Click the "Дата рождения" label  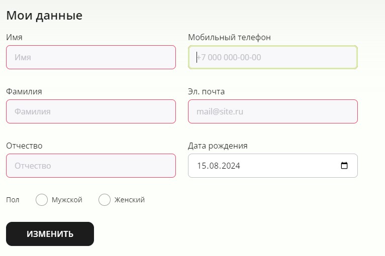pos(218,146)
